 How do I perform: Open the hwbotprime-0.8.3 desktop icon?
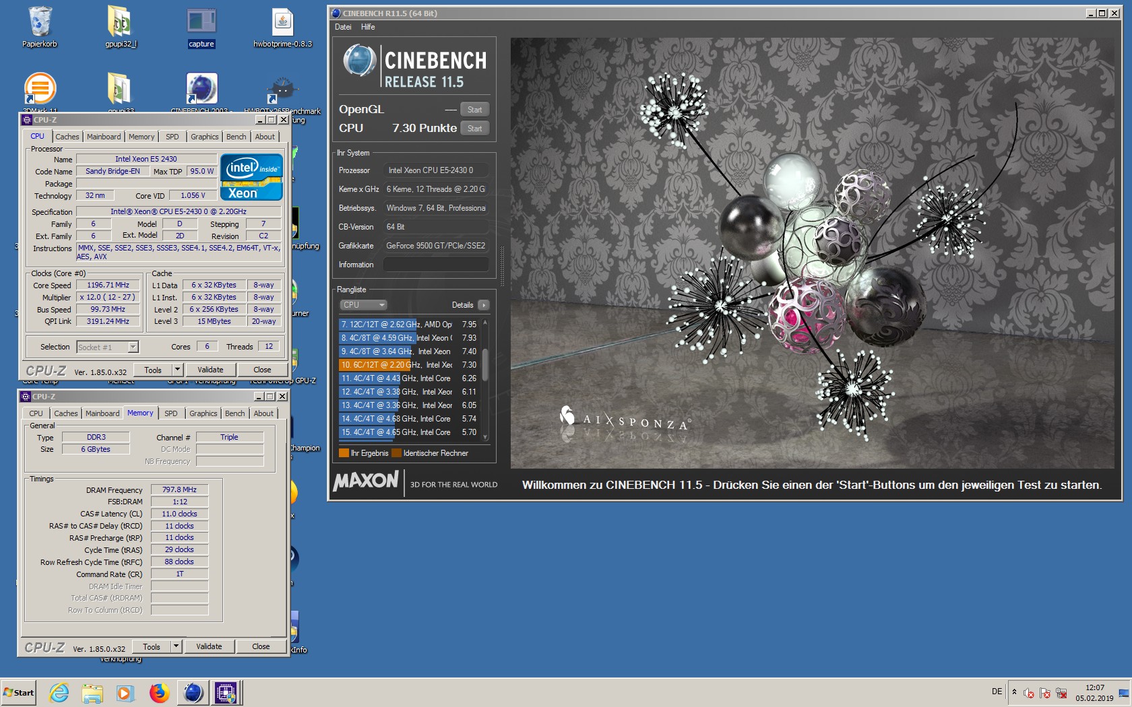click(282, 27)
